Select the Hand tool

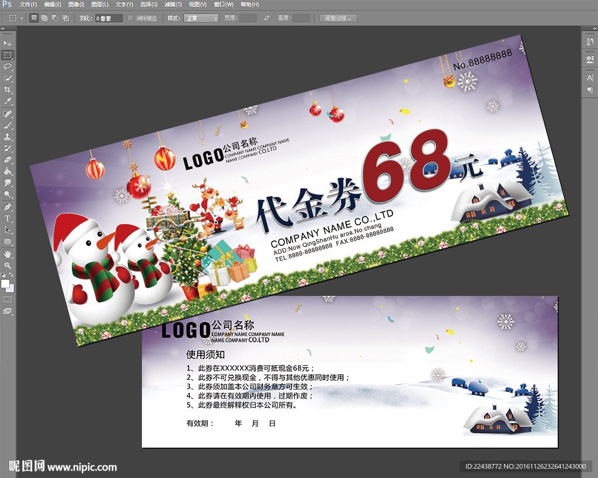pyautogui.click(x=8, y=254)
